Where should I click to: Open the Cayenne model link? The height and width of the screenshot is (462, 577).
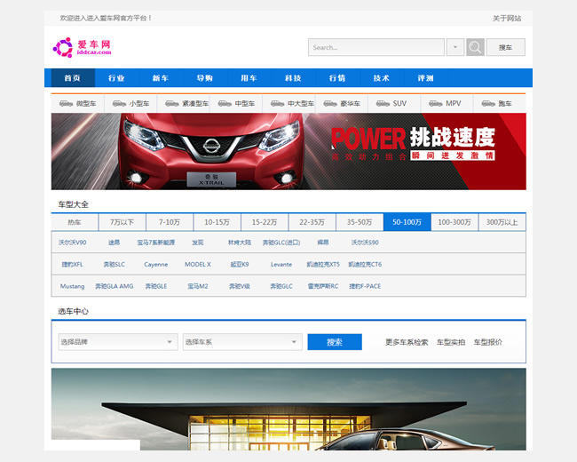tap(155, 264)
